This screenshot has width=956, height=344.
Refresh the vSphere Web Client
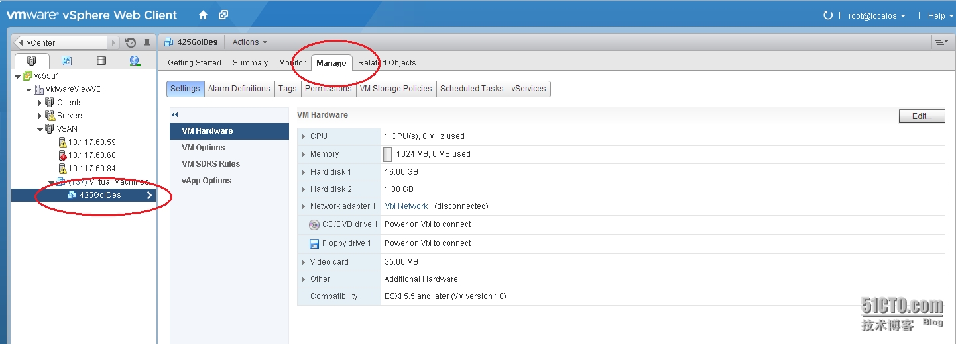click(x=827, y=15)
